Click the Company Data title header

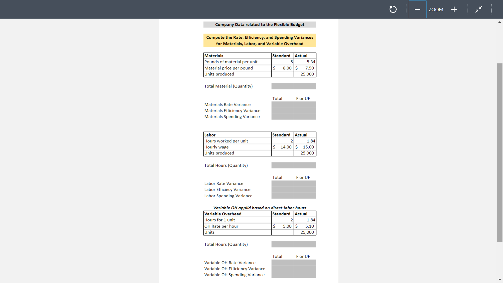[259, 25]
